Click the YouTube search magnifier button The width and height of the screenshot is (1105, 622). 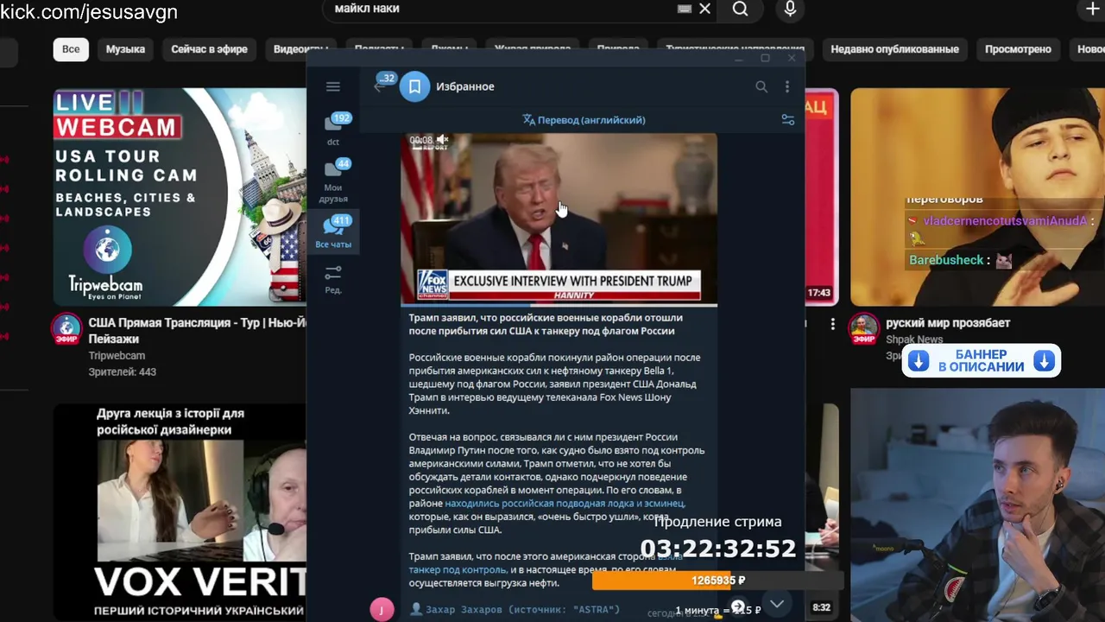741,9
